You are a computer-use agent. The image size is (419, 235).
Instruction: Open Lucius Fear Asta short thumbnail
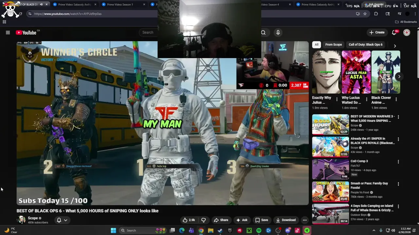tap(356, 72)
